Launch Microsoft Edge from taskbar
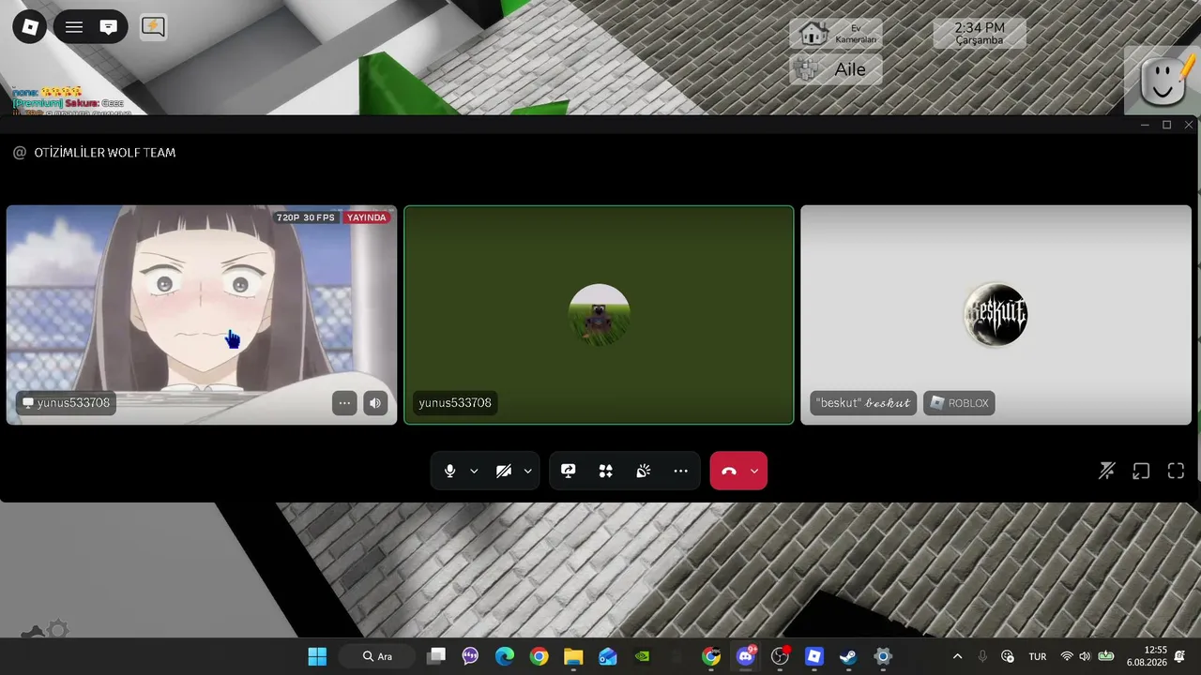 (505, 656)
